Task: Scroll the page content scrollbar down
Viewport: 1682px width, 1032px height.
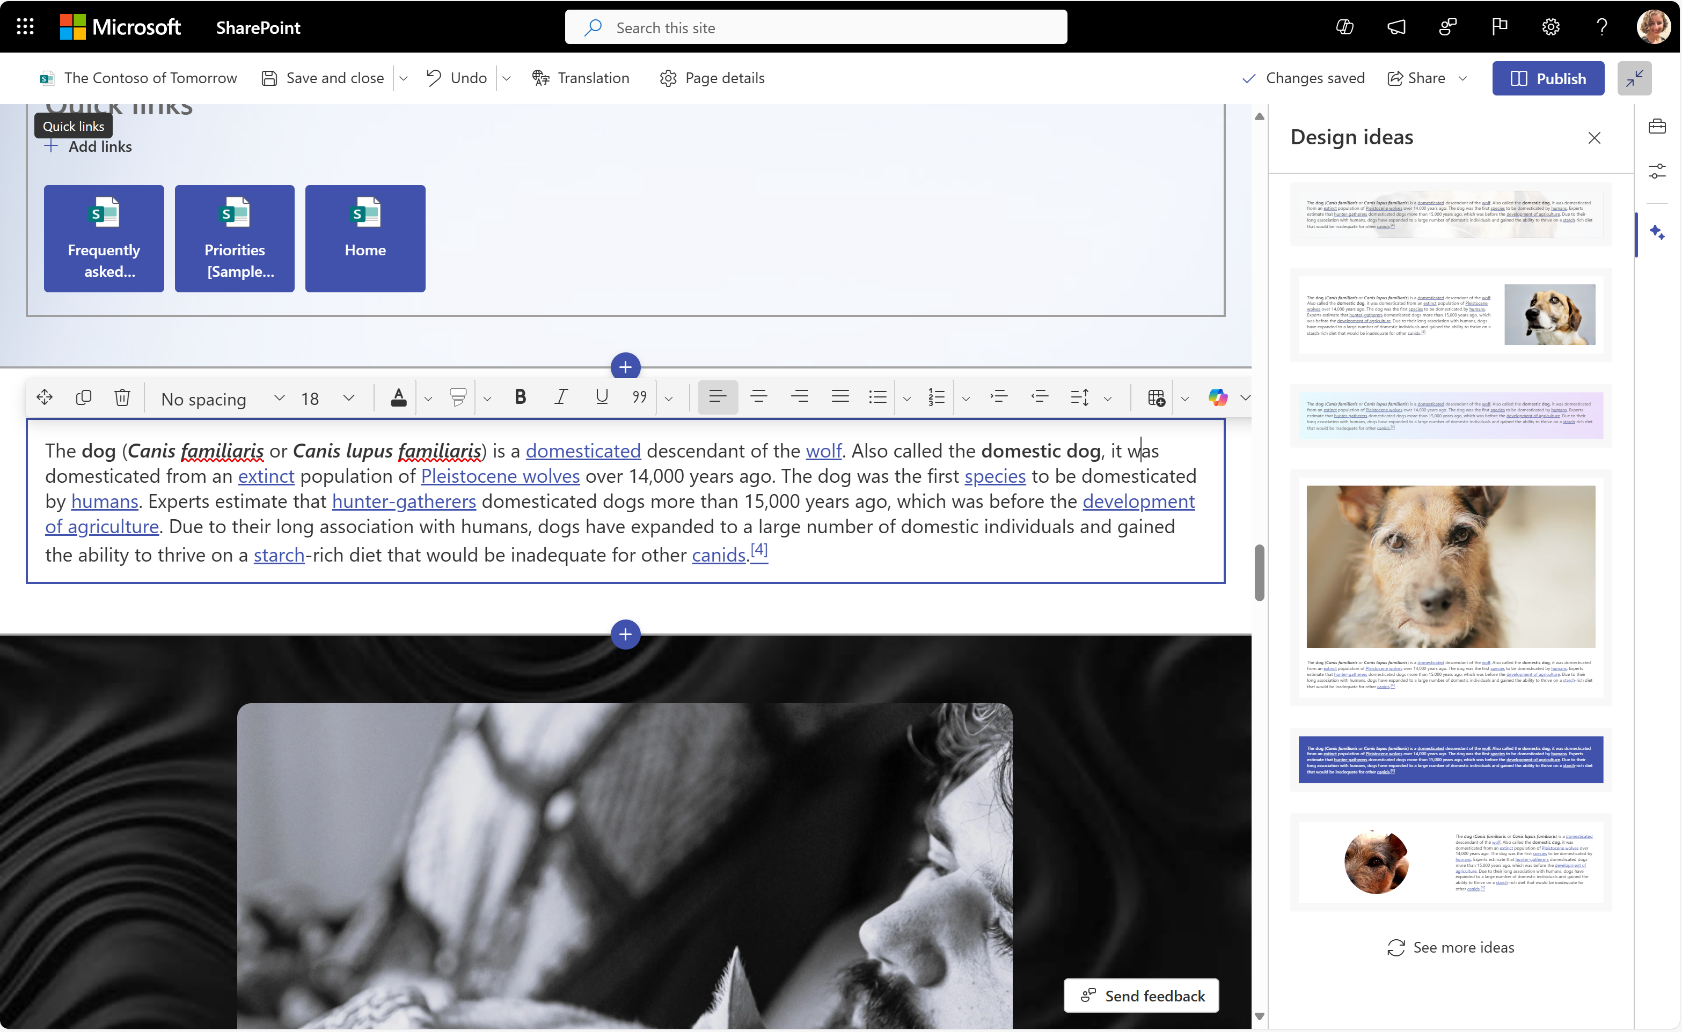Action: click(x=1258, y=1018)
